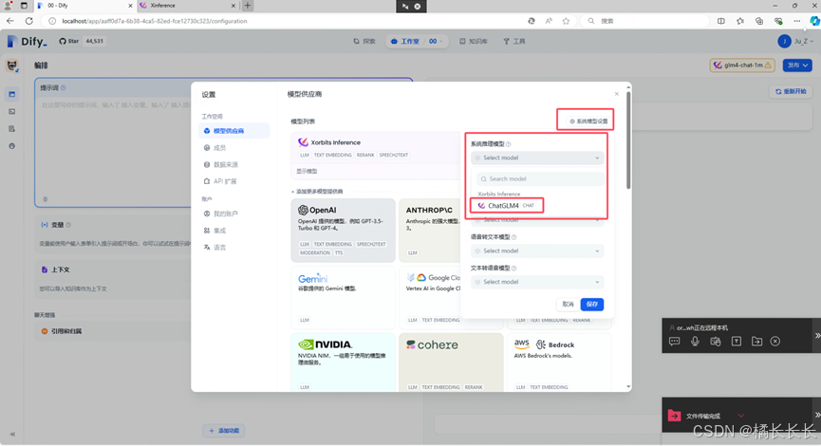
Task: Click the 添加功能 button
Action: [x=224, y=431]
